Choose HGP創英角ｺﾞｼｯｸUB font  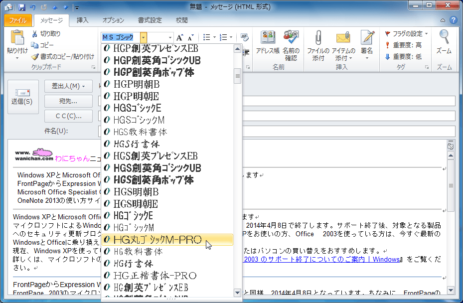coord(167,60)
